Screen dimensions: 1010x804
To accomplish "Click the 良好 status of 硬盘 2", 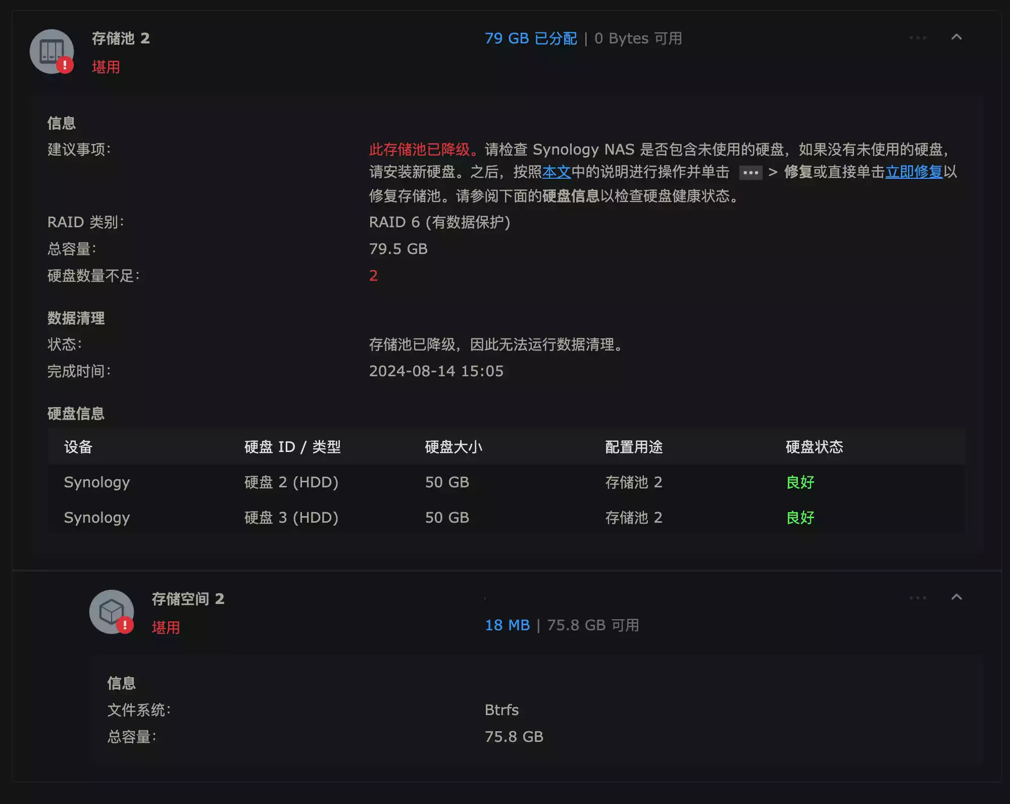I will click(800, 482).
